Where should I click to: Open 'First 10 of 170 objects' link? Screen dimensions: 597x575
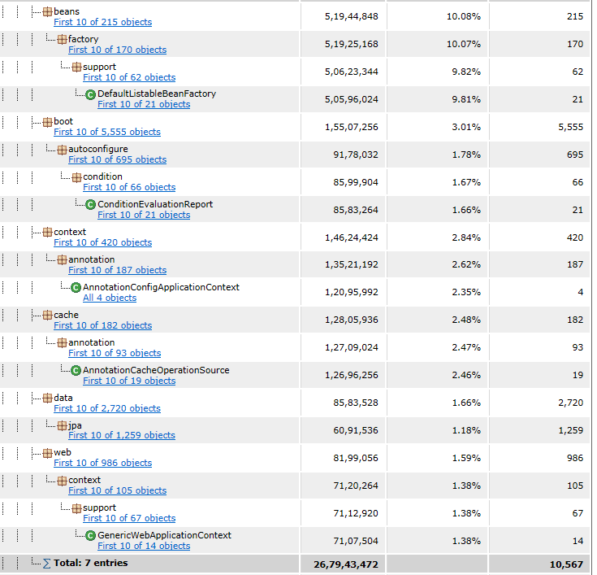coord(117,50)
